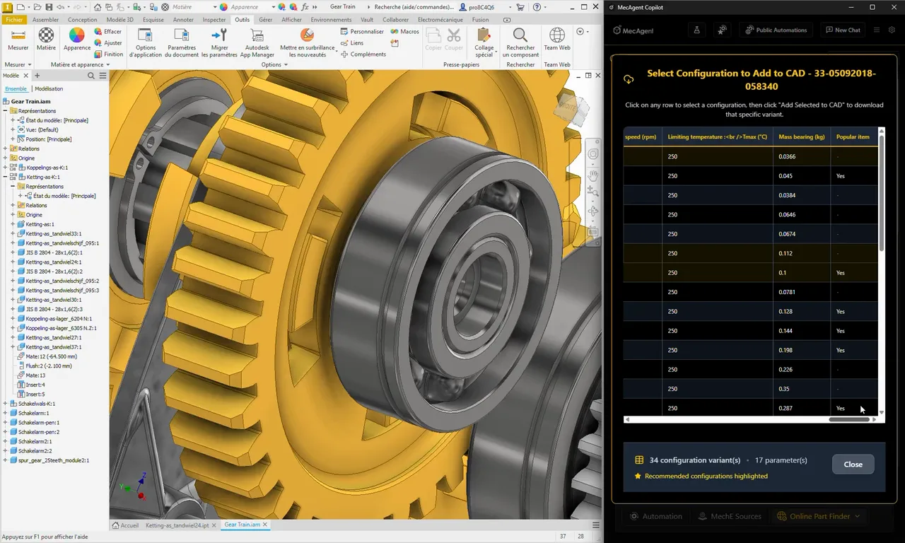
Task: Open the Matière material browser
Action: (x=46, y=40)
